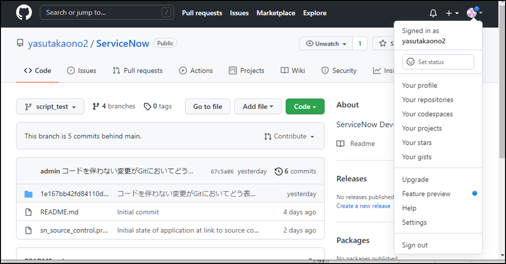The width and height of the screenshot is (506, 264).
Task: Click the eye icon on the Unwatch button
Action: tap(309, 43)
